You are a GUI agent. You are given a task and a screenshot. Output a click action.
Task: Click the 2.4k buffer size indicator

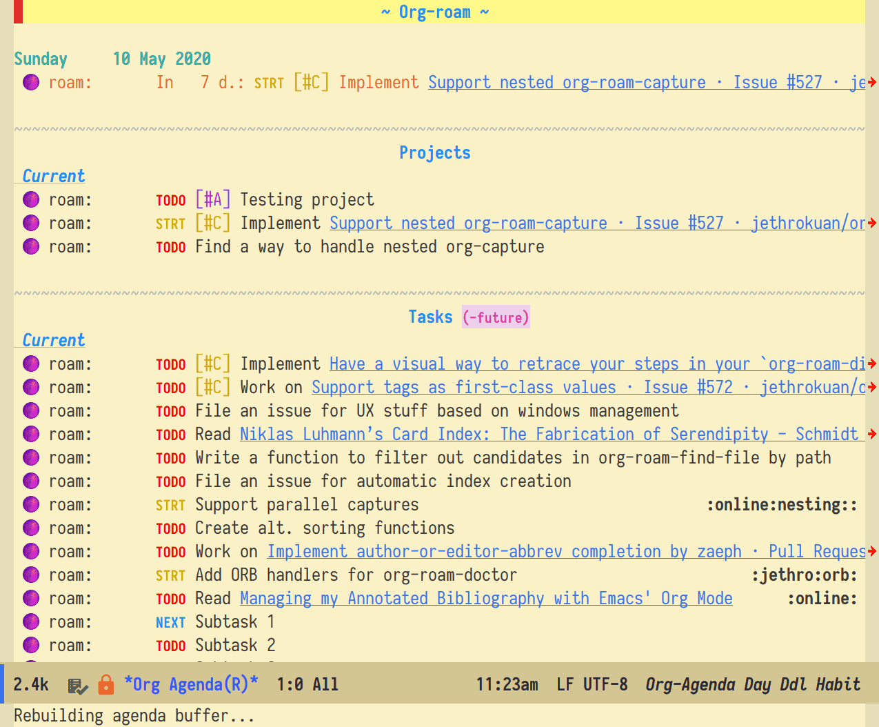pyautogui.click(x=31, y=684)
